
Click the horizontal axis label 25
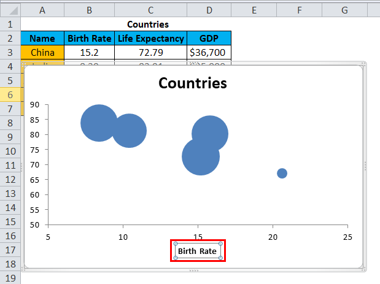pyautogui.click(x=347, y=237)
